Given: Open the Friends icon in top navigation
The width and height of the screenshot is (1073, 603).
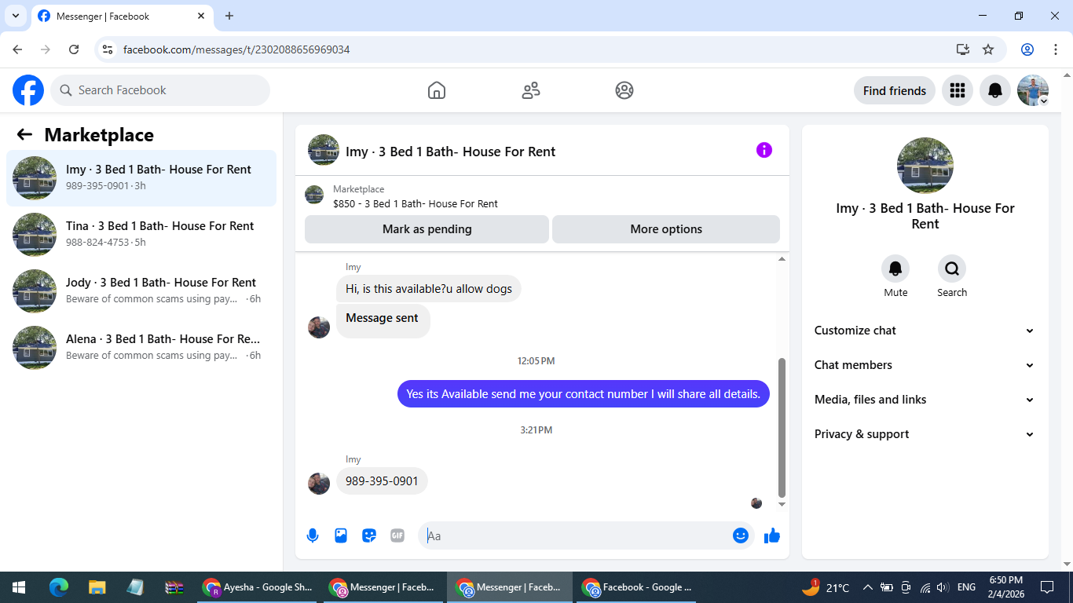Looking at the screenshot, I should click(x=531, y=90).
